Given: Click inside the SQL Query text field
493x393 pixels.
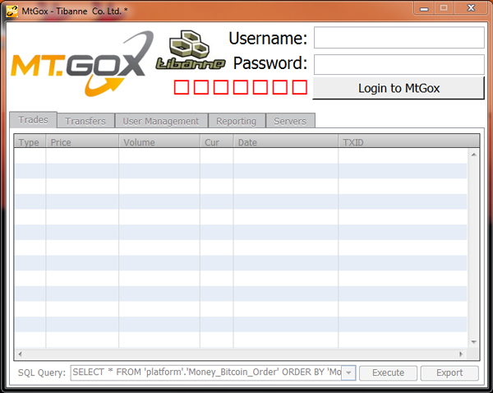Looking at the screenshot, I should point(206,372).
